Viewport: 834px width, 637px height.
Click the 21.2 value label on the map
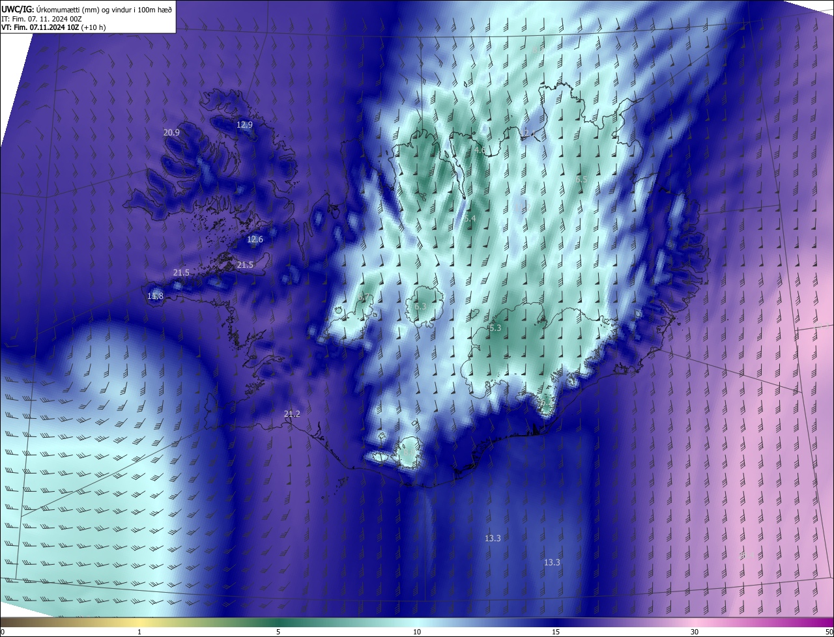coord(292,414)
